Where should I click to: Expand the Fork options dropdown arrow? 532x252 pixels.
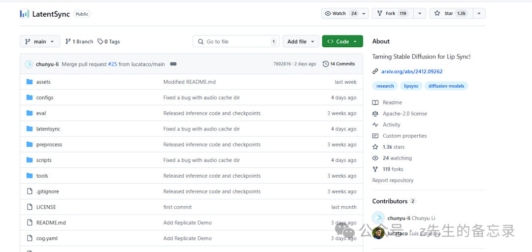click(x=420, y=13)
